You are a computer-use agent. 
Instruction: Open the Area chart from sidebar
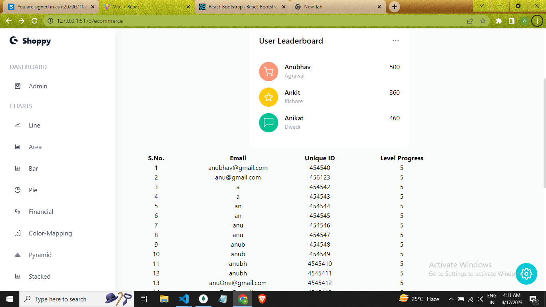tap(18, 147)
